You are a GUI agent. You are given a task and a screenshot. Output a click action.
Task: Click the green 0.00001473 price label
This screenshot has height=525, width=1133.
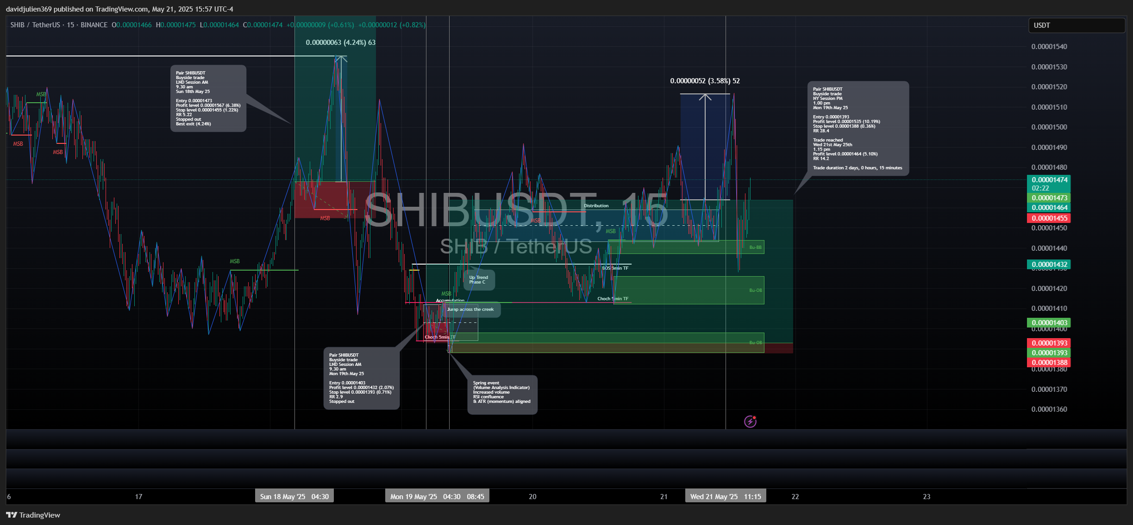point(1048,198)
